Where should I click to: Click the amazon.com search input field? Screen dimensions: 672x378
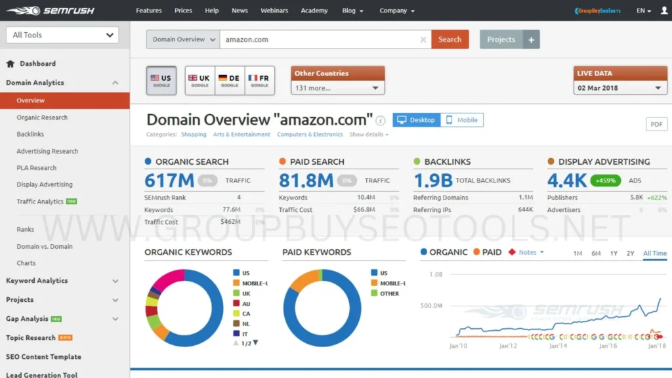315,39
